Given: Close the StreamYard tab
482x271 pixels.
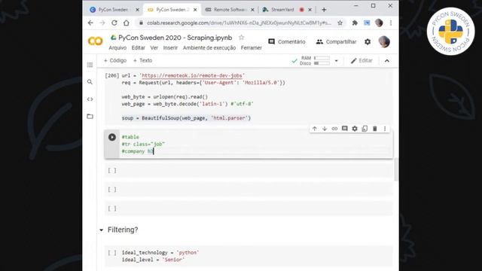Looking at the screenshot, I should pyautogui.click(x=310, y=10).
